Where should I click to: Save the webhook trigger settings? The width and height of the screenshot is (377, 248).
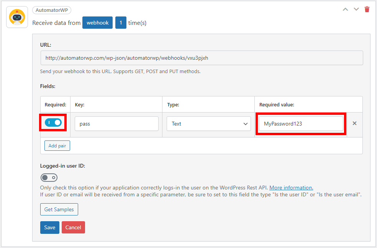tap(50, 227)
